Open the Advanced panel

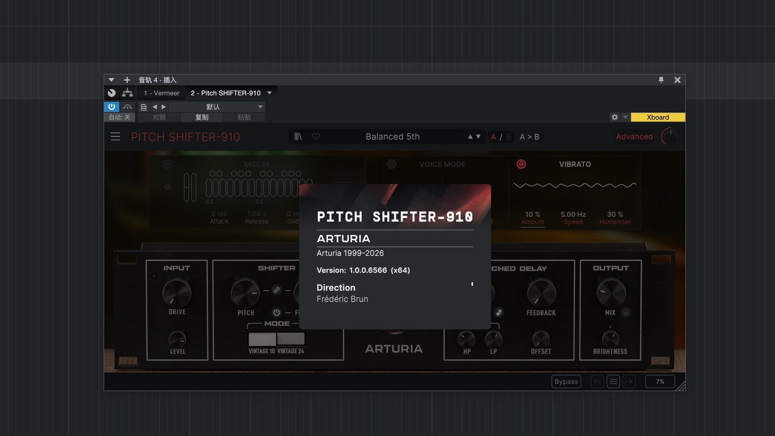point(634,137)
